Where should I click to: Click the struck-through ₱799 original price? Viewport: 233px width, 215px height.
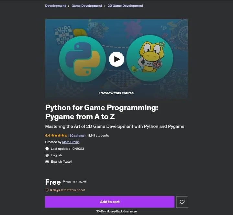(x=67, y=182)
